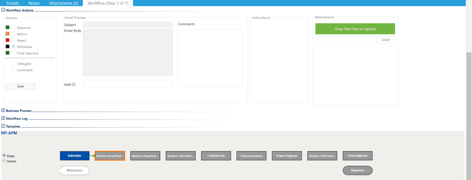Choose the Reject radio option

(x=13, y=40)
